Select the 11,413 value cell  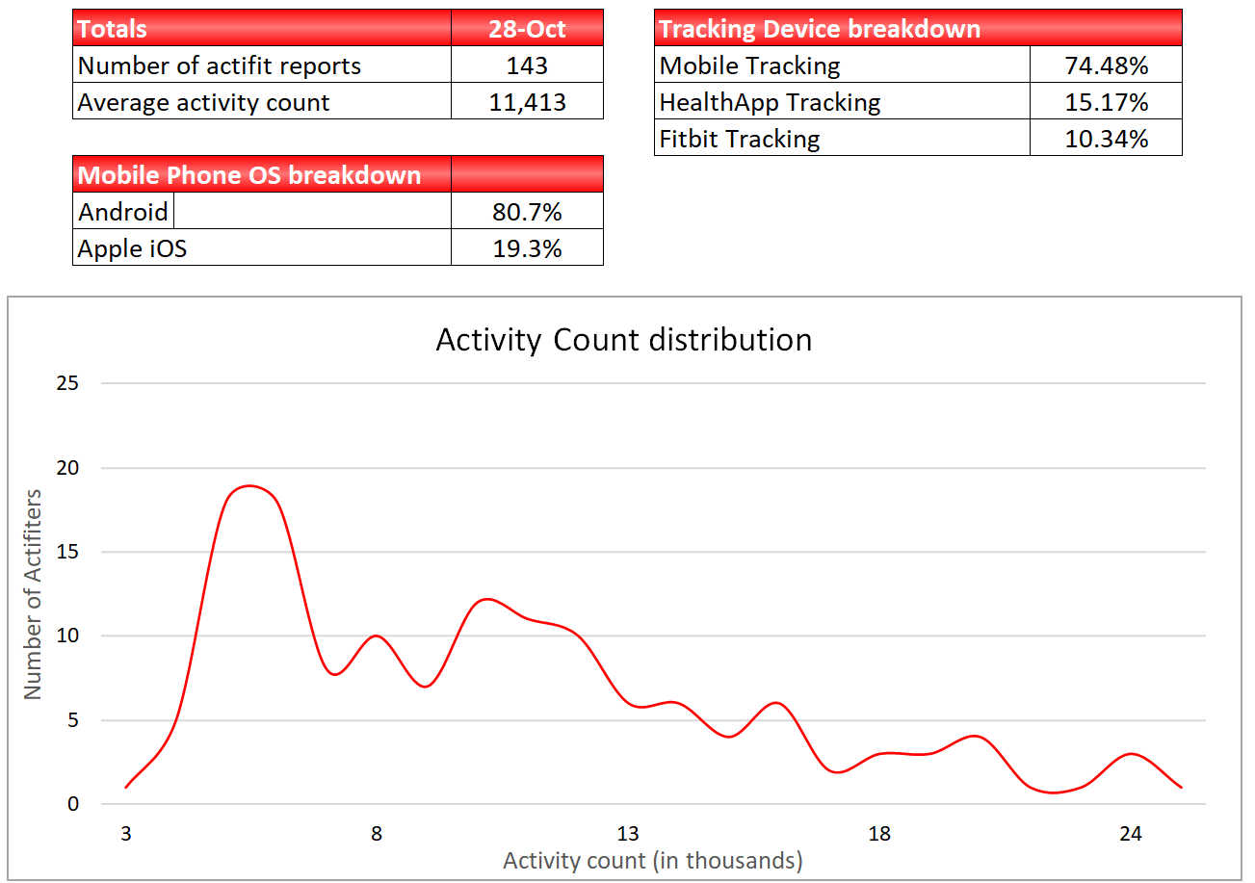pos(527,102)
